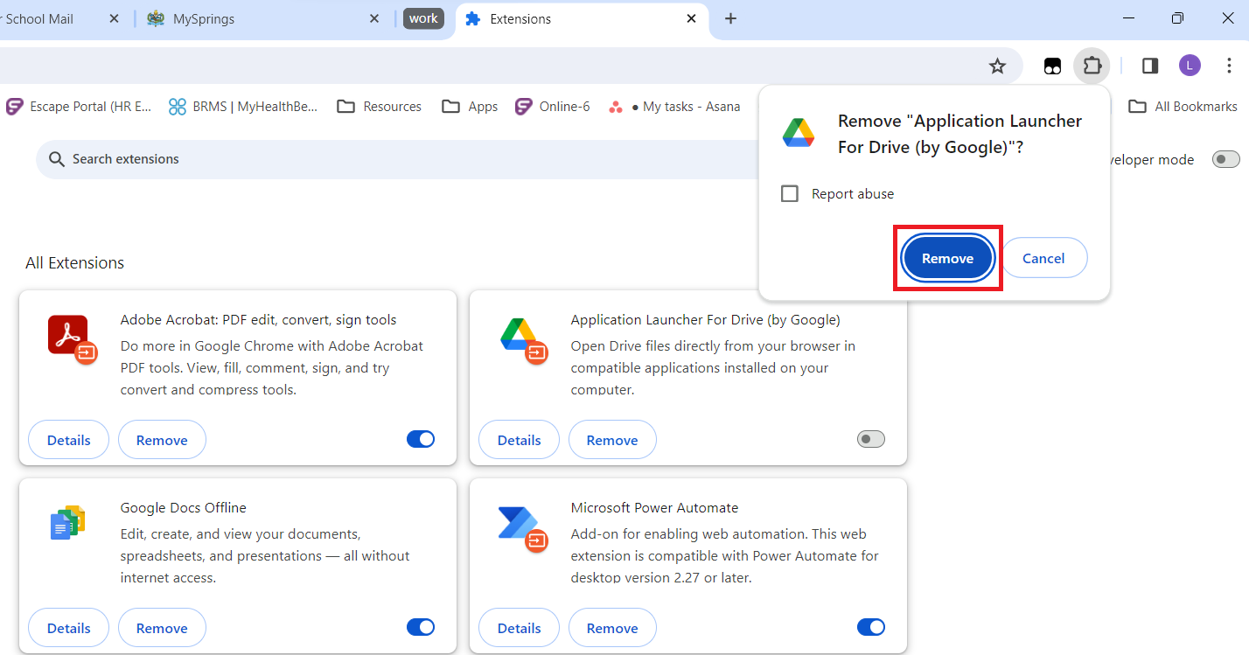Open Chrome's three-dot menu
1249x655 pixels.
[1229, 66]
